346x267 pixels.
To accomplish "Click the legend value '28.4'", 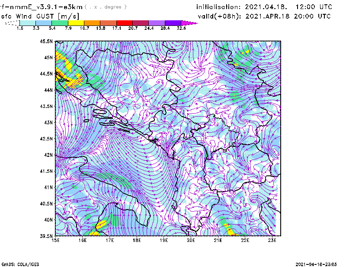I will pyautogui.click(x=165, y=28).
